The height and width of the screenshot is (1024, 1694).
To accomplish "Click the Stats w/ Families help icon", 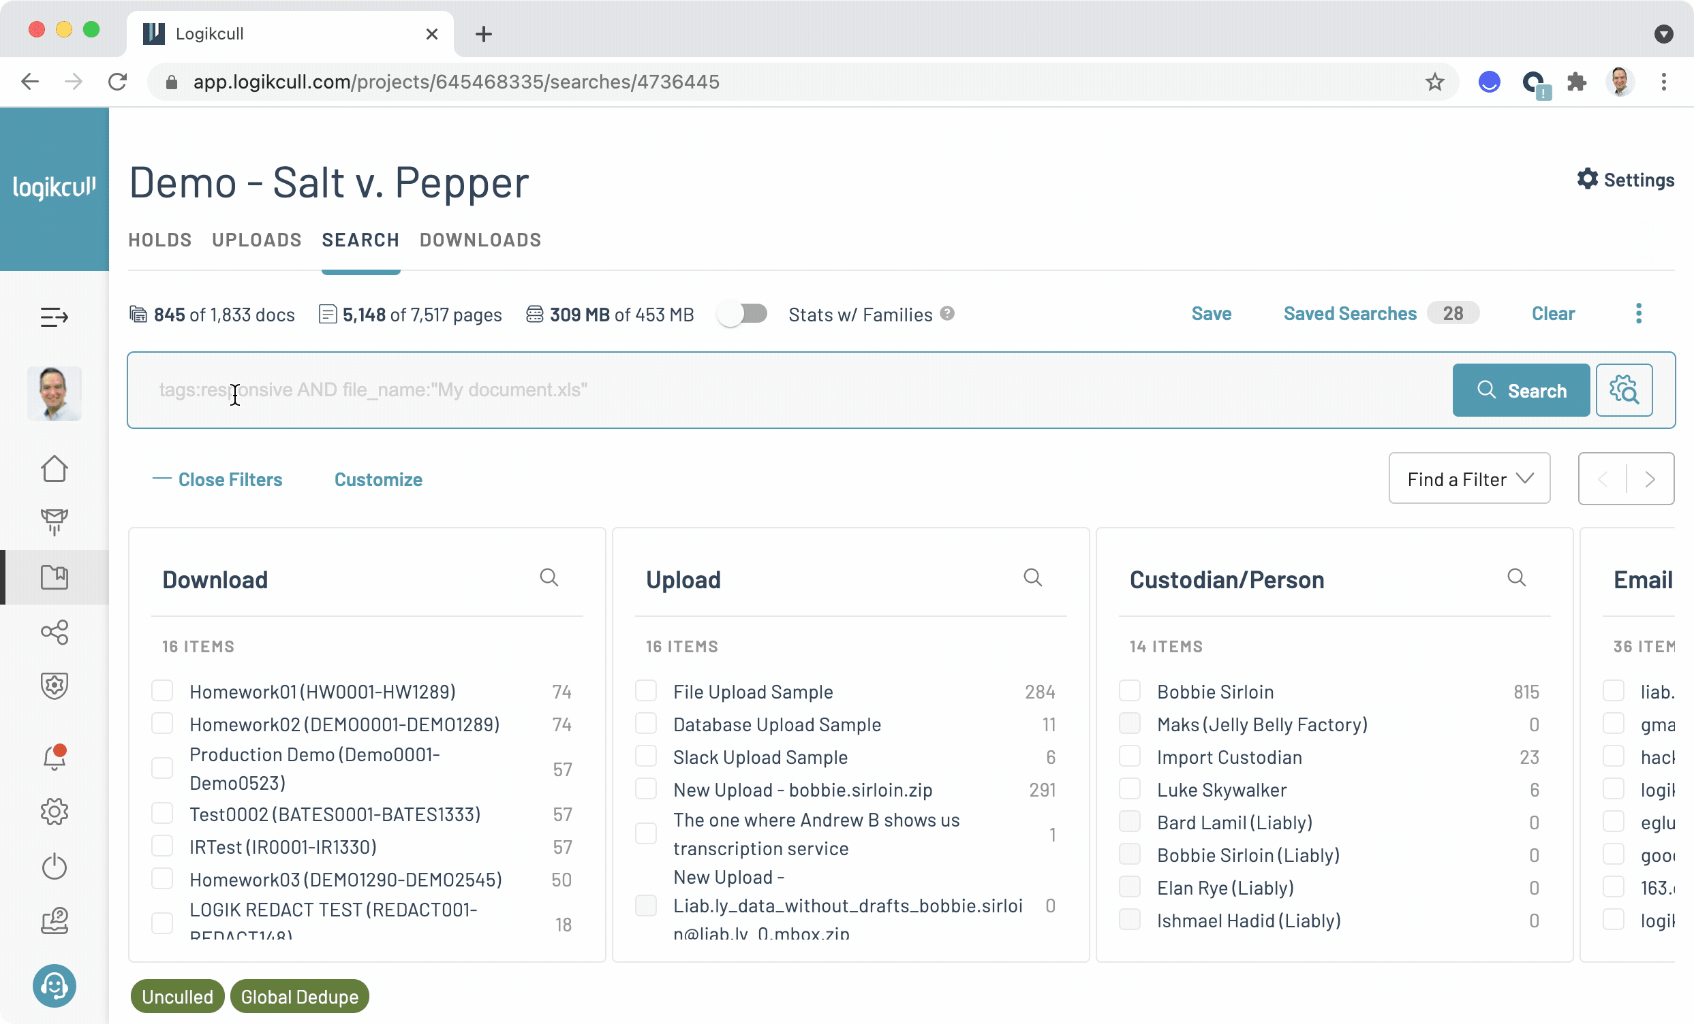I will [x=947, y=313].
